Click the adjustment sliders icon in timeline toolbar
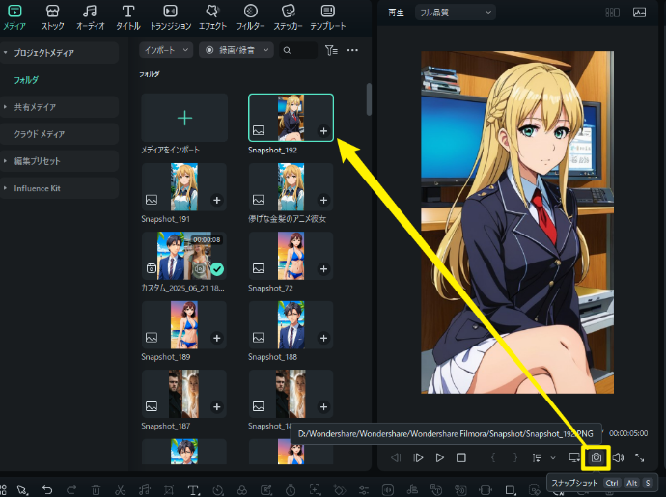The height and width of the screenshot is (498, 666). pyautogui.click(x=364, y=490)
